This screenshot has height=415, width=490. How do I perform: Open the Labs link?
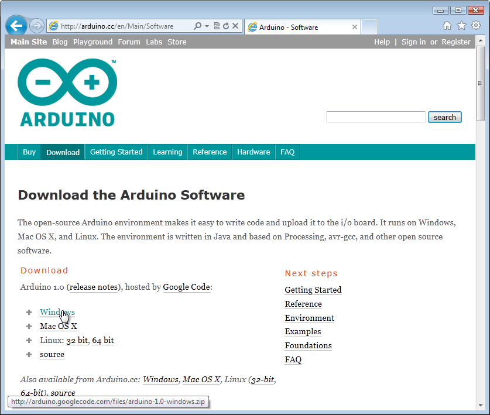pyautogui.click(x=154, y=42)
